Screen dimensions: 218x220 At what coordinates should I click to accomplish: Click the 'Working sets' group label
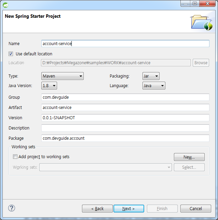pos(23,147)
